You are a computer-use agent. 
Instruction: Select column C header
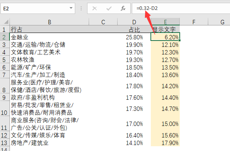(103, 22)
